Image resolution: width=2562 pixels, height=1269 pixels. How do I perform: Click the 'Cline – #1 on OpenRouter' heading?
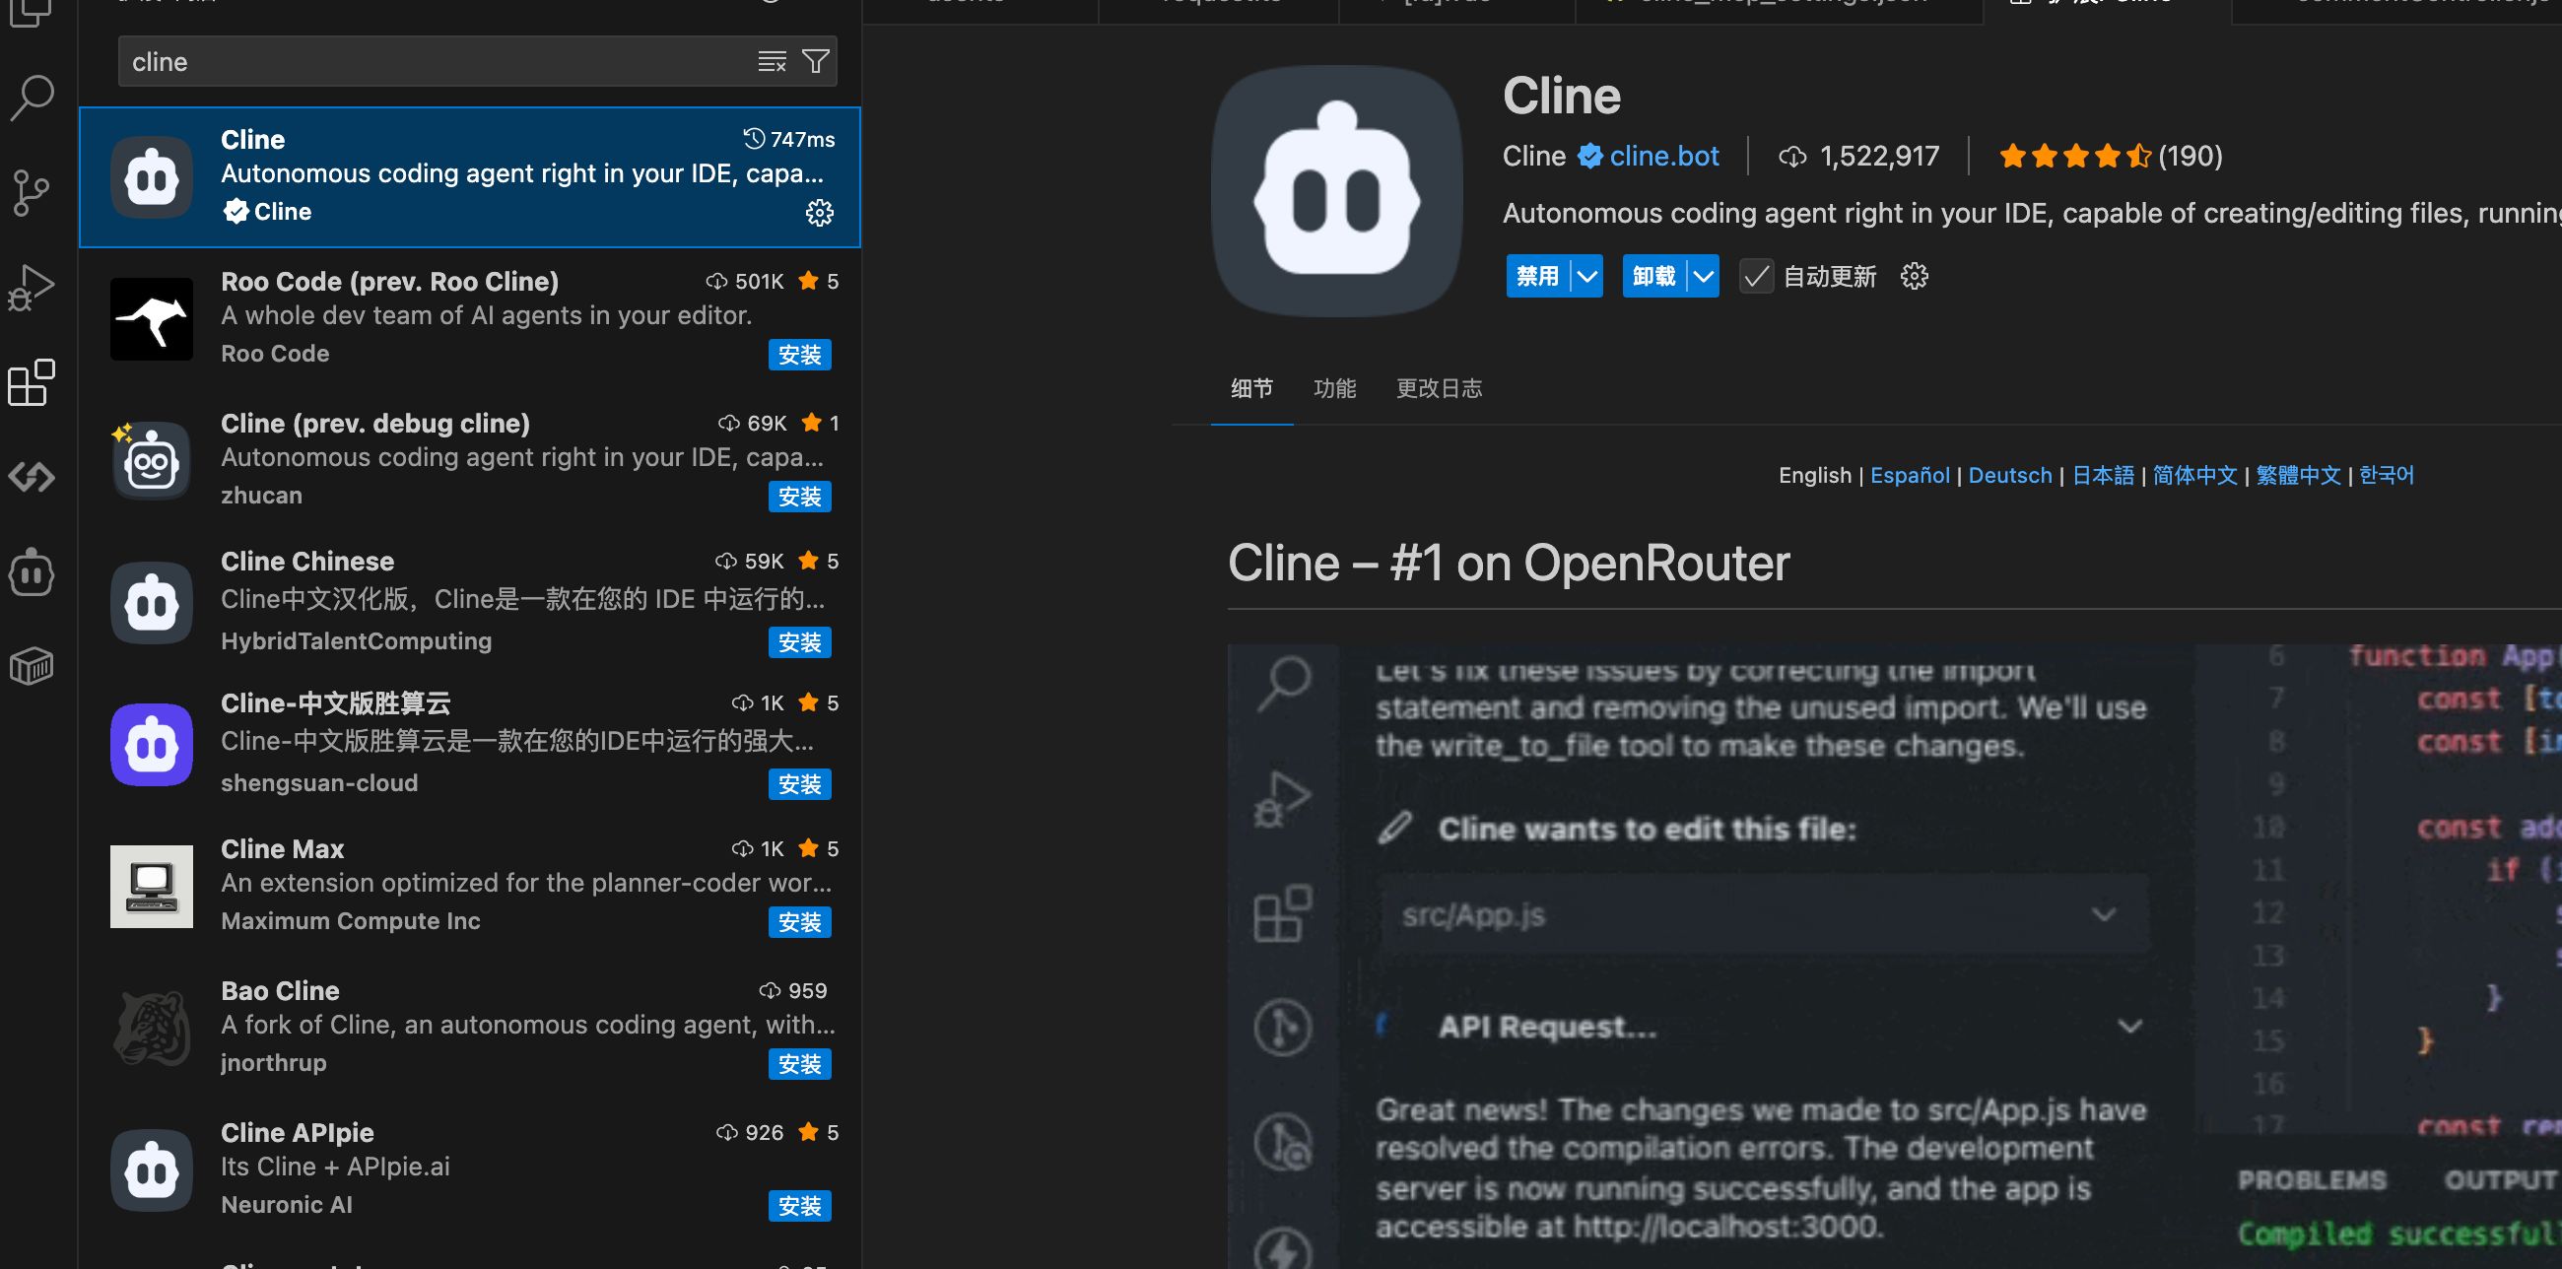(1509, 563)
